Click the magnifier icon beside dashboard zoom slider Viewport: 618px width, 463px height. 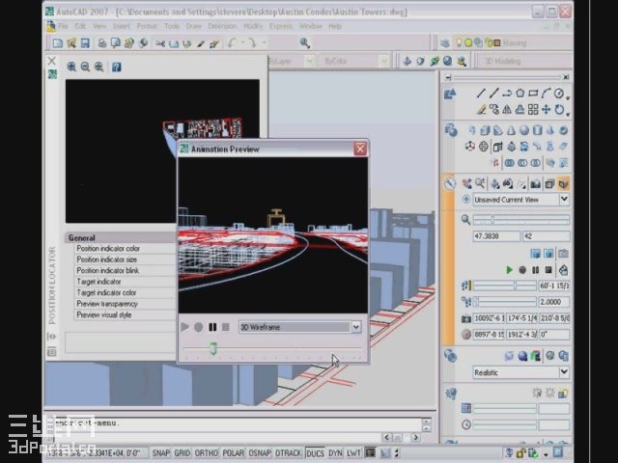[465, 220]
